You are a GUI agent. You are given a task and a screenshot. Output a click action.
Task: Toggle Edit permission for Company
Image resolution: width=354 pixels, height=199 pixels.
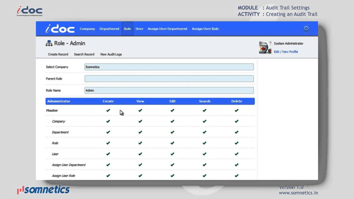[x=172, y=121]
